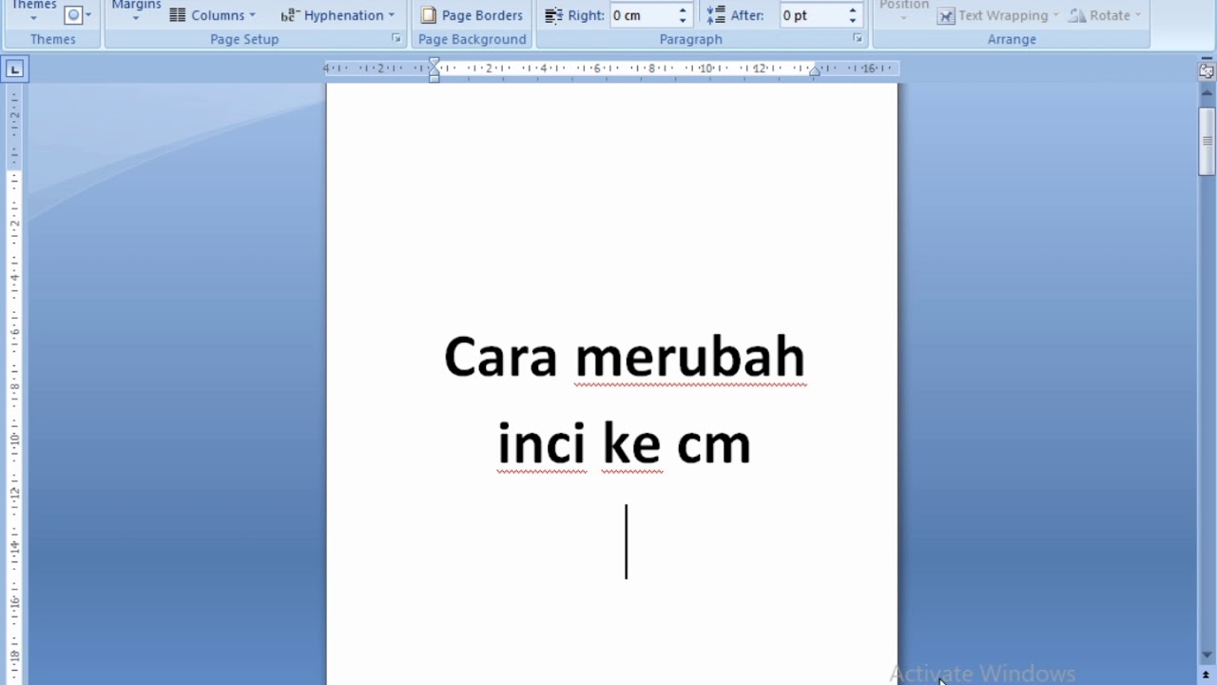
Task: Open the Text Wrapping dropdown
Action: coord(998,15)
